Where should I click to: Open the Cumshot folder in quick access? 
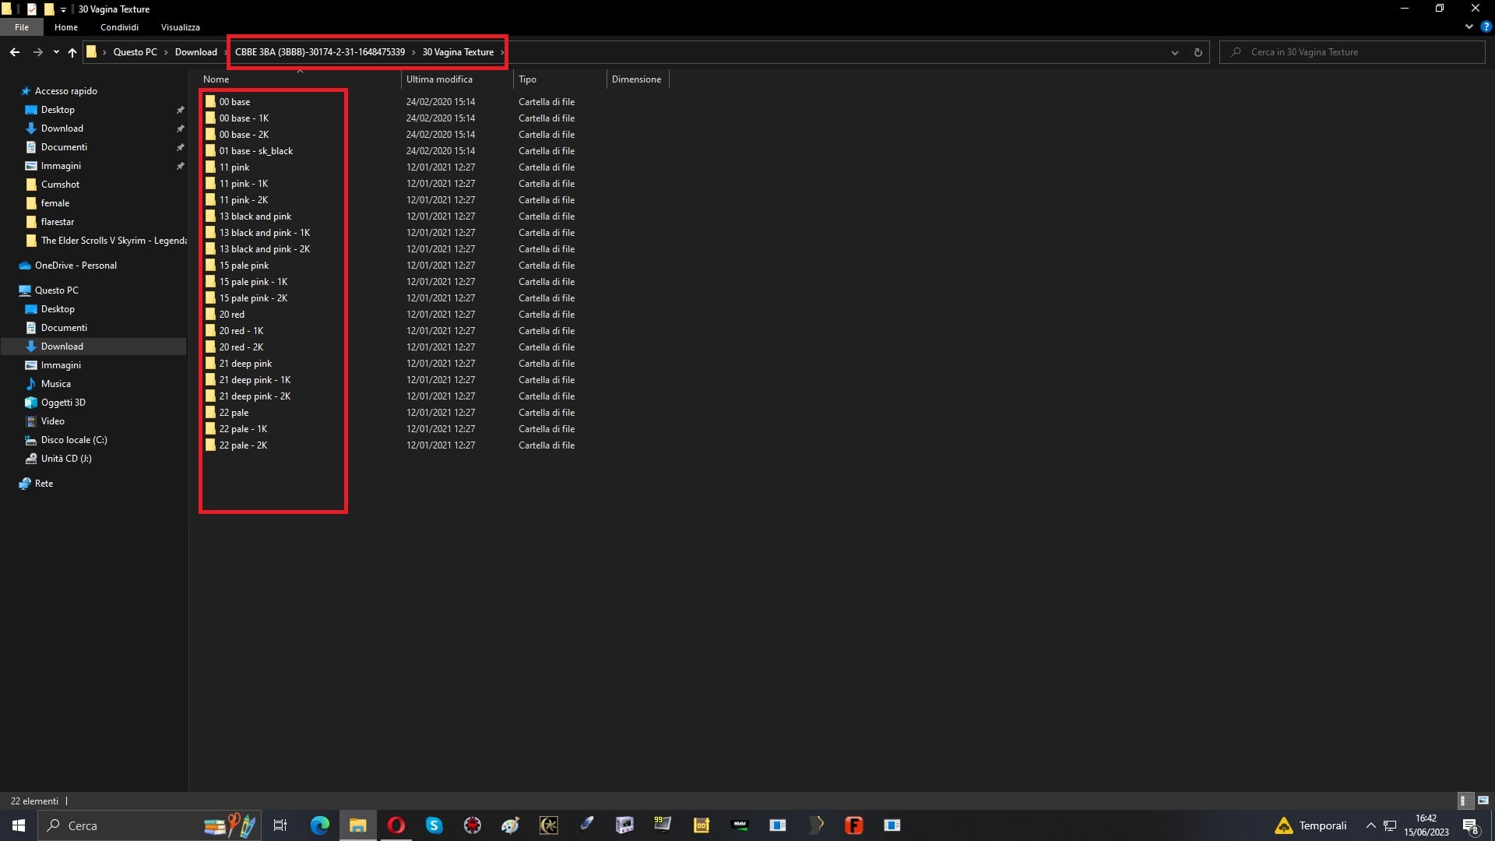[60, 185]
